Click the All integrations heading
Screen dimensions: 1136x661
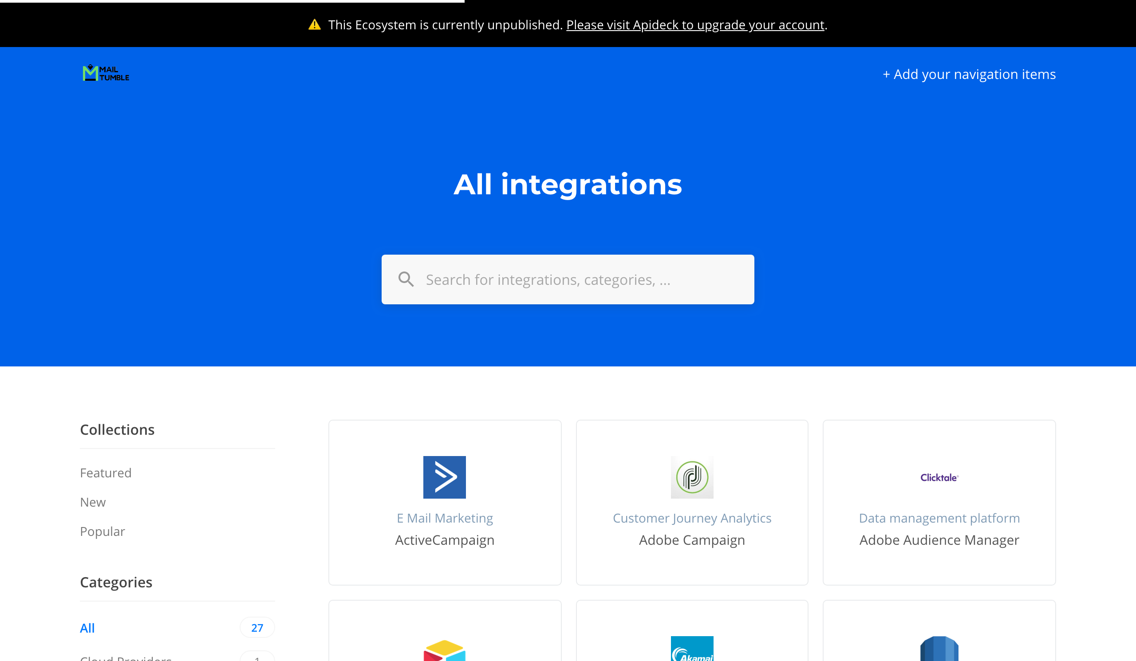[568, 184]
